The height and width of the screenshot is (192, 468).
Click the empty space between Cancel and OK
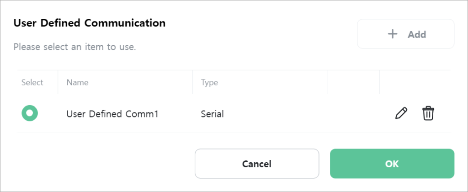click(x=324, y=164)
